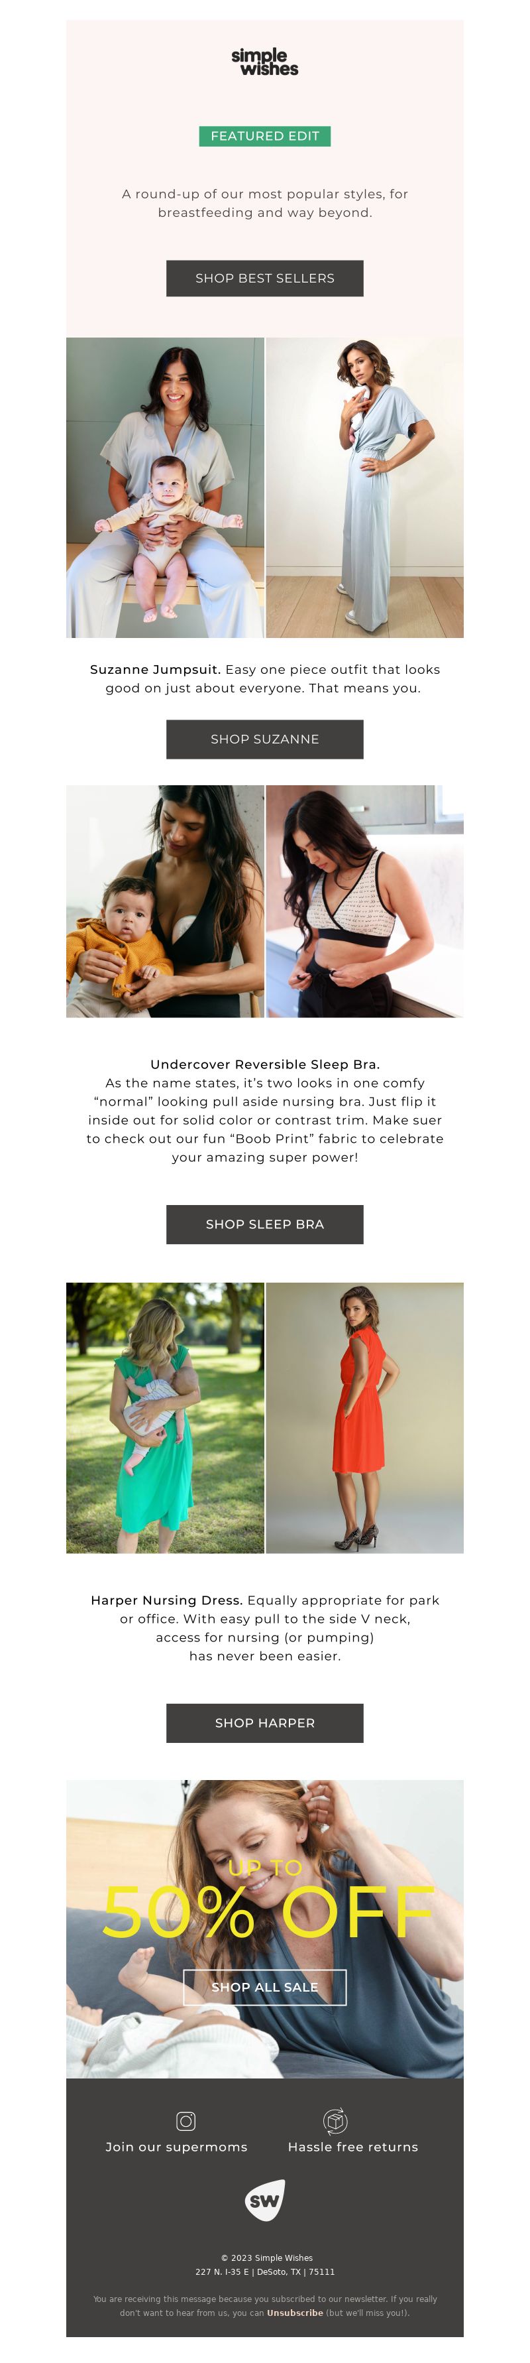Viewport: 530px width, 2363px height.
Task: Open photo of woman holding baby in jumpsuit
Action: click(x=165, y=487)
